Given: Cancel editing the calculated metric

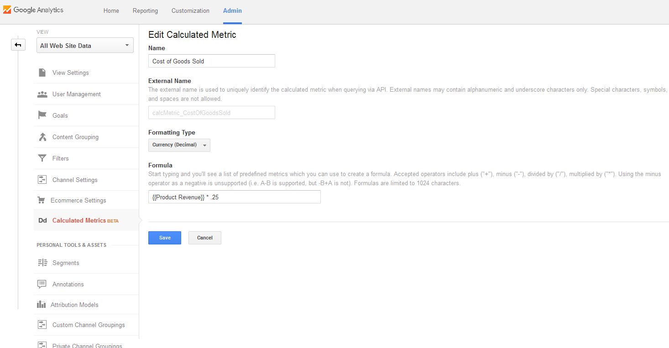Looking at the screenshot, I should point(204,238).
